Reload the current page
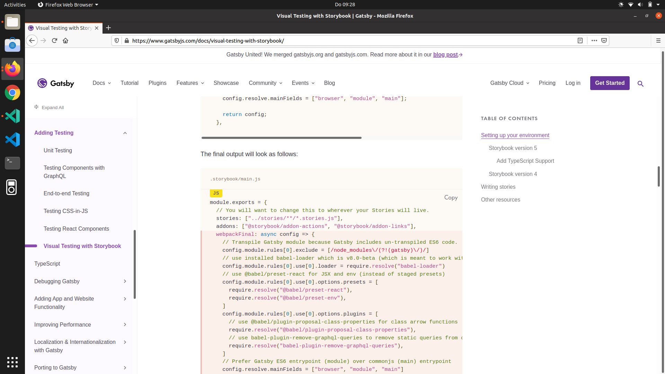Viewport: 665px width, 374px height. [x=54, y=41]
